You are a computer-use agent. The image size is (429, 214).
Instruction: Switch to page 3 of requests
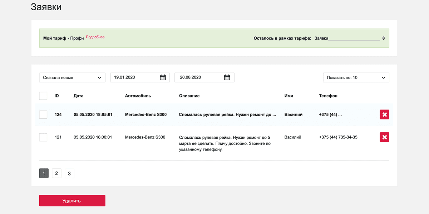click(69, 173)
